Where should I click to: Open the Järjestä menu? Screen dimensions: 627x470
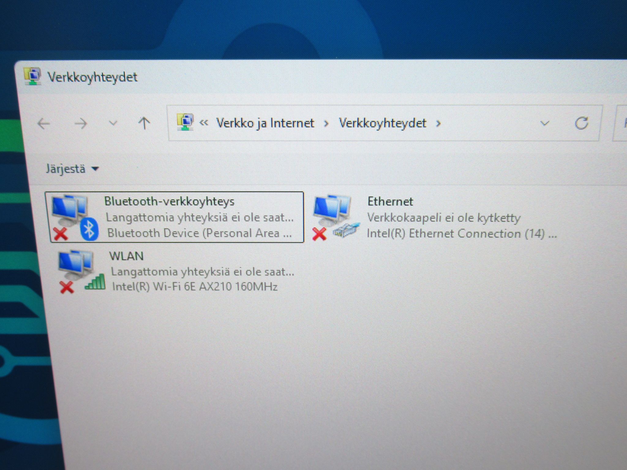(x=72, y=169)
